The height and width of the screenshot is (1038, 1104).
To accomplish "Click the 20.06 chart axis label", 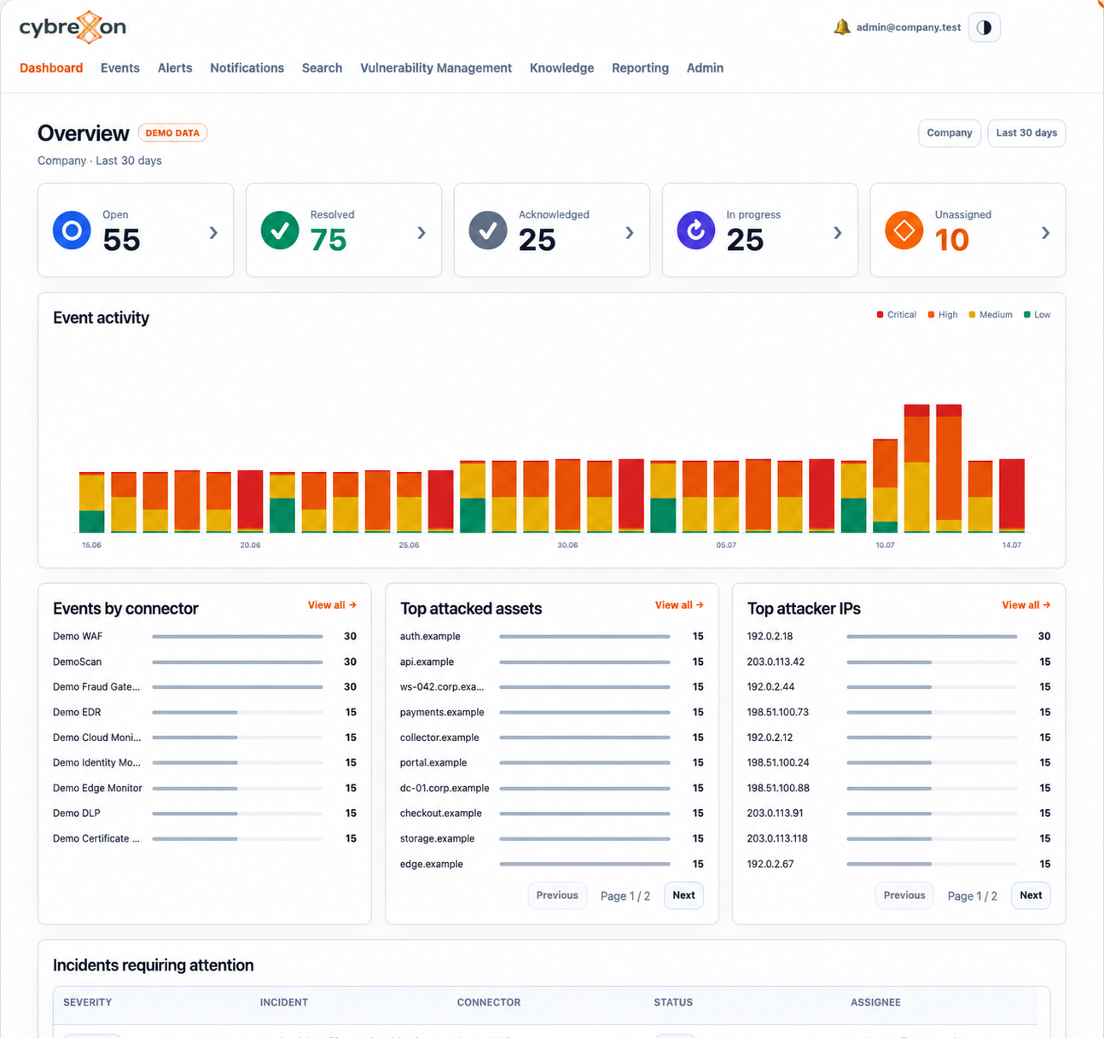I will [x=250, y=545].
